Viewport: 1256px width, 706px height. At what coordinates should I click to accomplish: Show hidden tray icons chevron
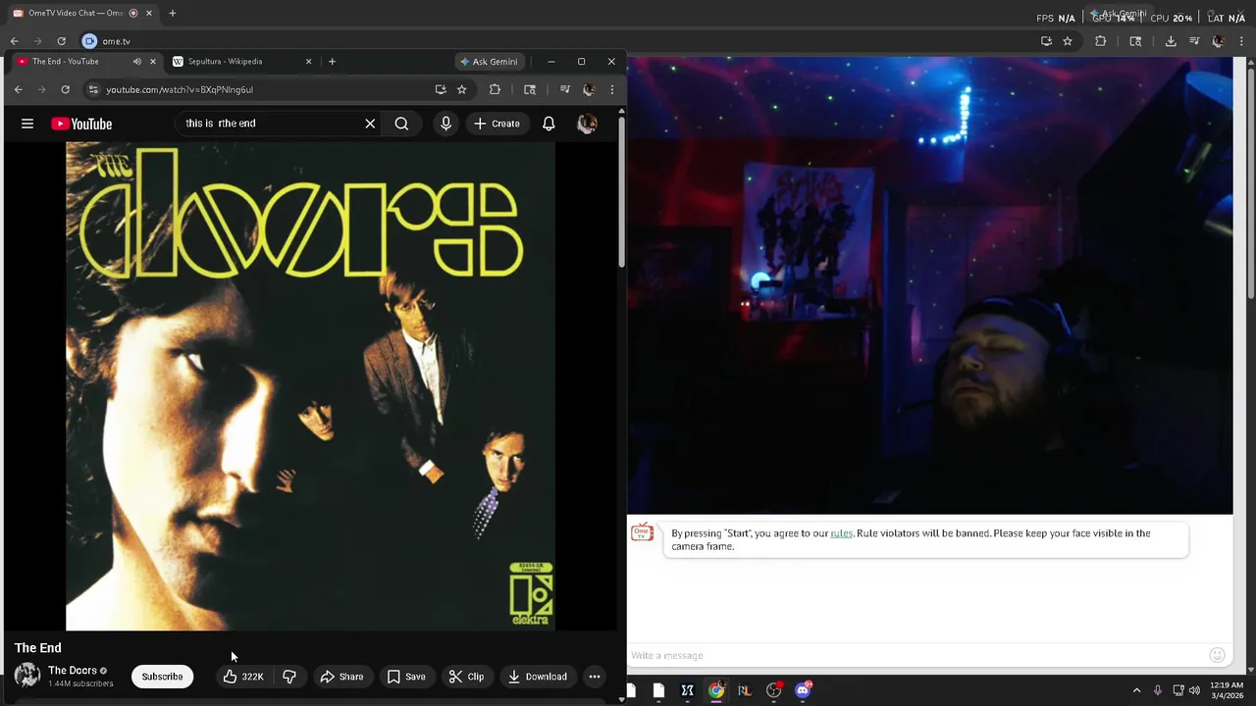[x=1136, y=690]
